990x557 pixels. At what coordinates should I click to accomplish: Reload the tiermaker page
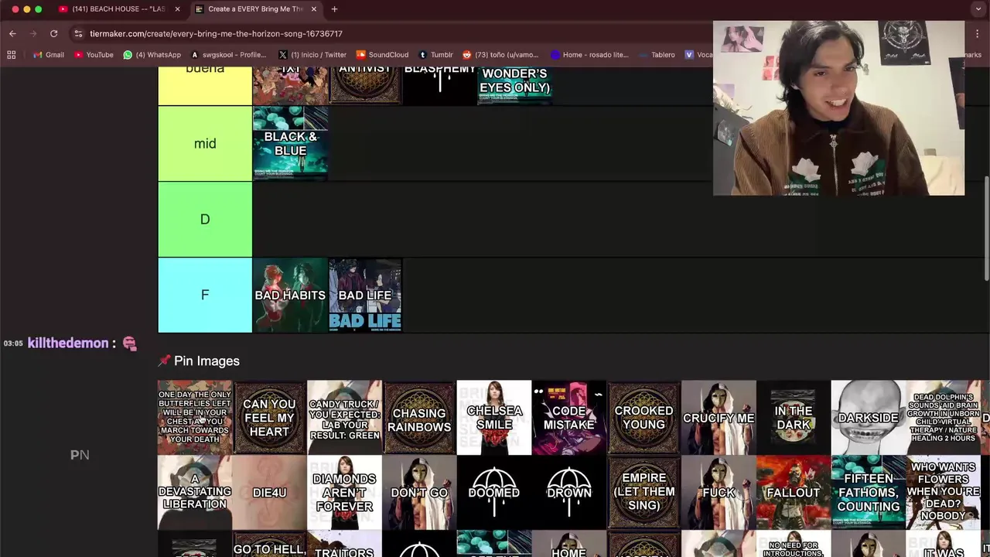(53, 33)
